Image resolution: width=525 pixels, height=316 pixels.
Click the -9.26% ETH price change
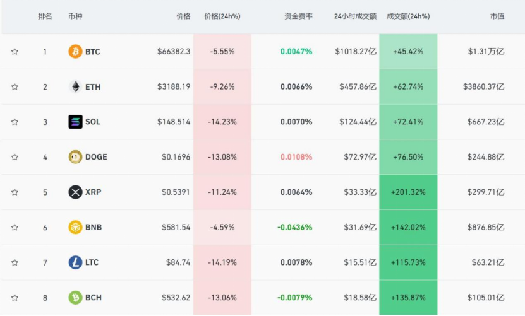222,86
